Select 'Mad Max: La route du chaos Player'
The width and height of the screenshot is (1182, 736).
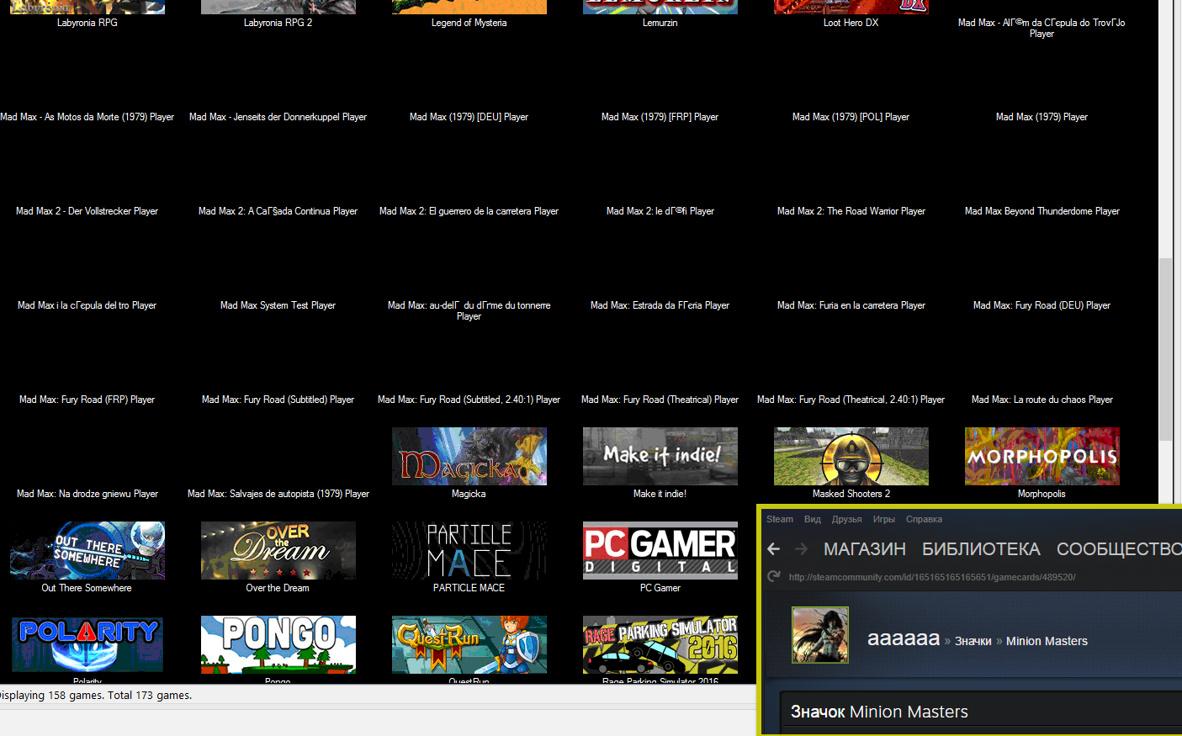click(1042, 400)
